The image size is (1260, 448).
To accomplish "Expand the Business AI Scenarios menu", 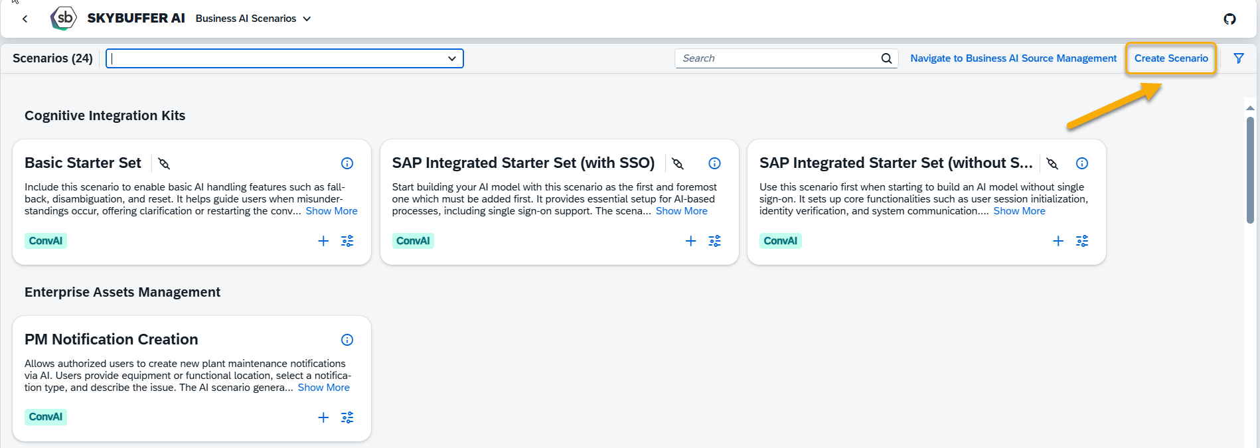I will (253, 19).
